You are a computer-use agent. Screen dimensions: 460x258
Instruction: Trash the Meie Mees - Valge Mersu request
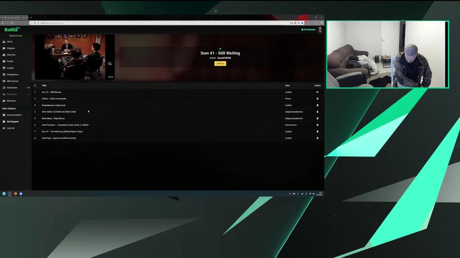click(317, 118)
